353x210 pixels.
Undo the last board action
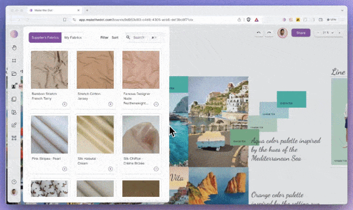point(259,33)
